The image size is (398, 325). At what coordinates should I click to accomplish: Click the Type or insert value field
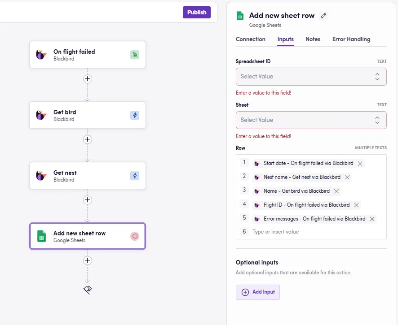point(314,232)
